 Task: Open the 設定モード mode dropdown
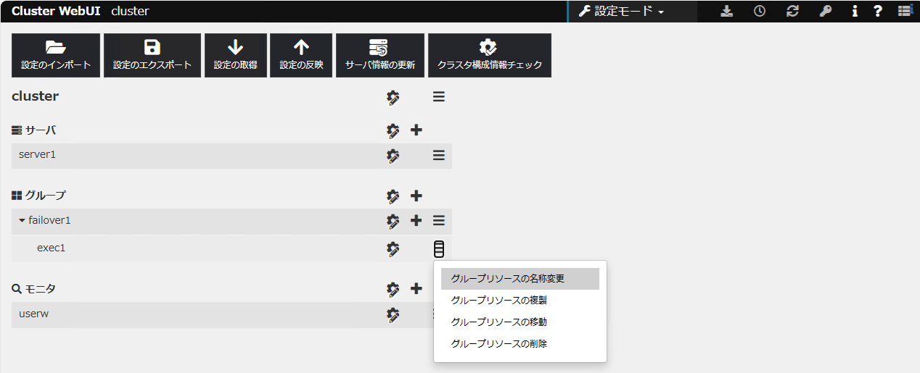[622, 12]
